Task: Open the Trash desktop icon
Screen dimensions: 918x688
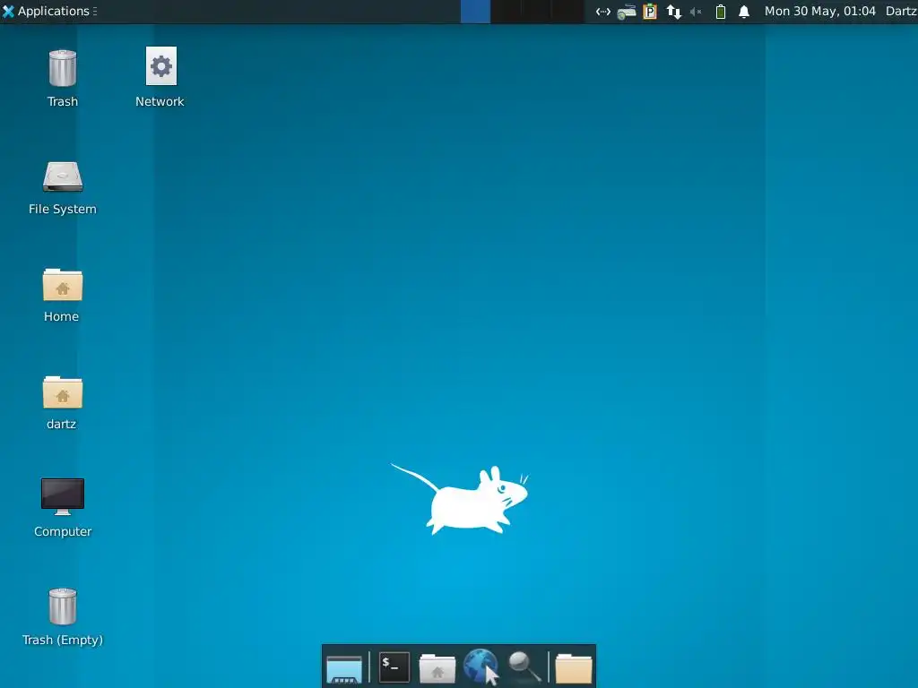Action: tap(63, 68)
